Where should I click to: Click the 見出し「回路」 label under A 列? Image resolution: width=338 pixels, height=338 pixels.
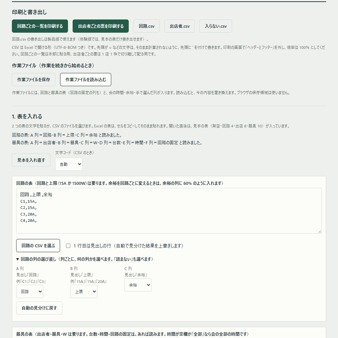click(x=28, y=275)
